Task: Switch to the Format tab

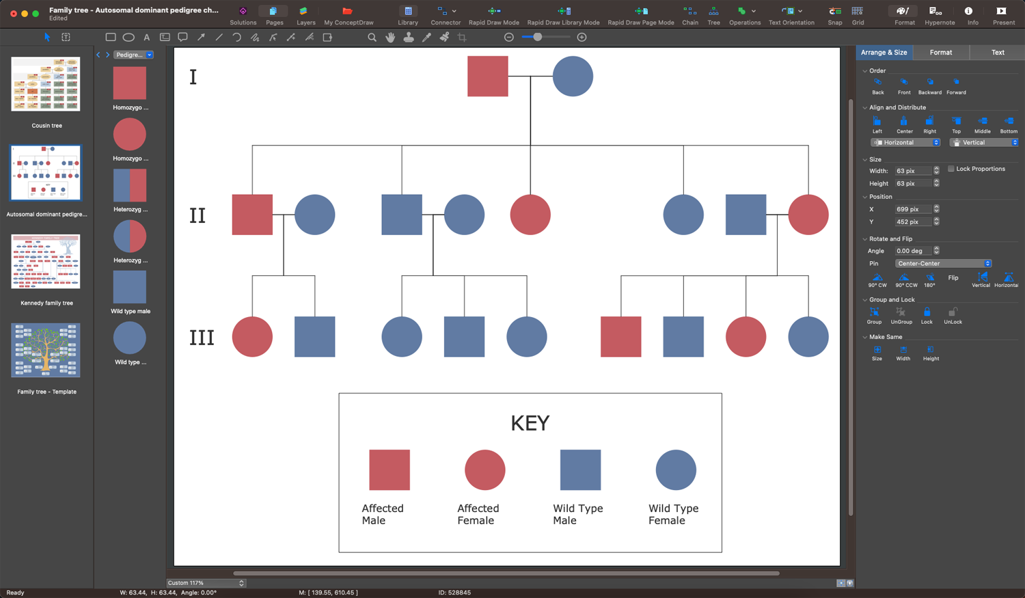Action: 941,53
